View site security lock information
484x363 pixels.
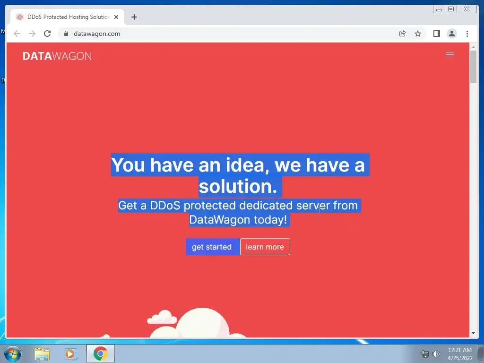click(x=66, y=34)
